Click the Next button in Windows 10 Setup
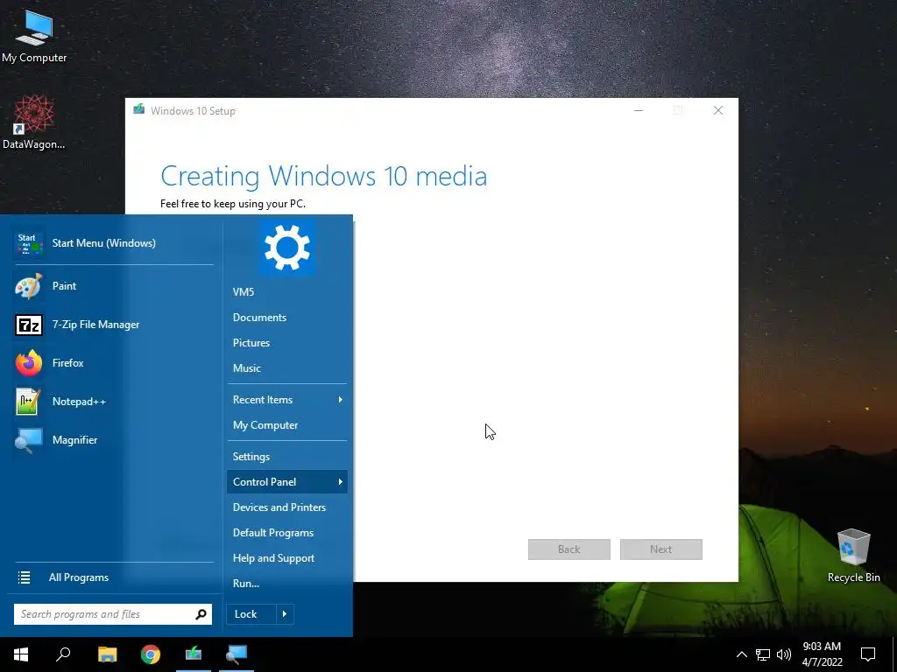The image size is (897, 672). click(x=660, y=549)
